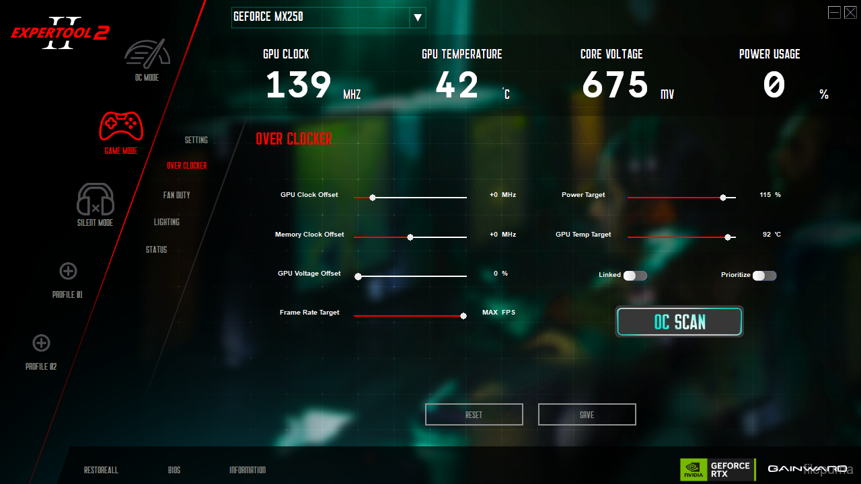861x484 pixels.
Task: Add Profile 02 with plus icon
Action: pyautogui.click(x=41, y=343)
